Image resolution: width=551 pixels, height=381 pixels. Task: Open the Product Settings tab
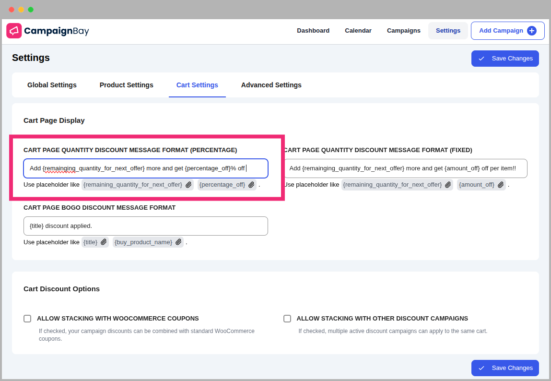coord(127,85)
